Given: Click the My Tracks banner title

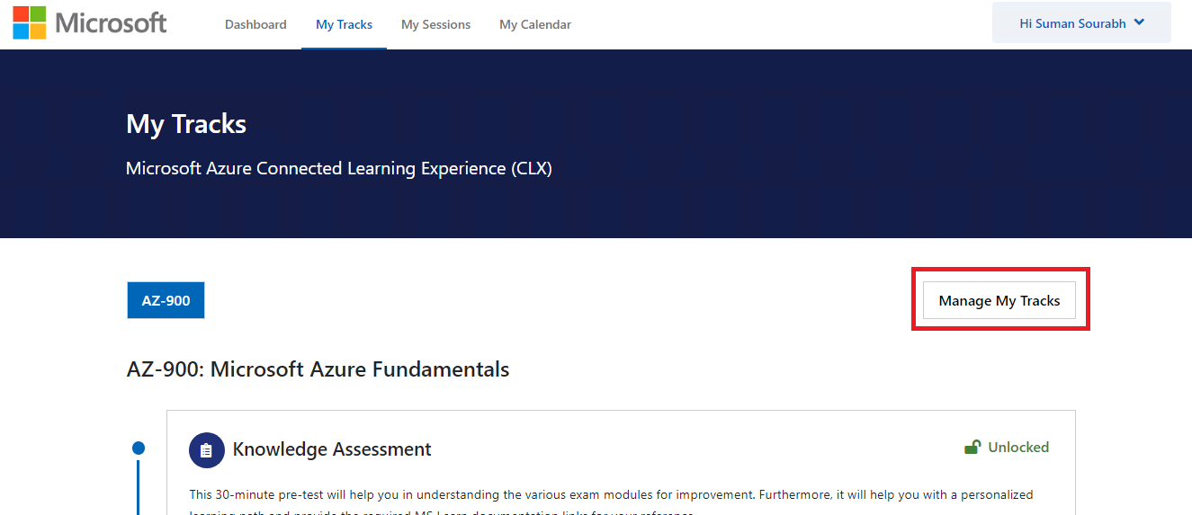Looking at the screenshot, I should pos(186,124).
